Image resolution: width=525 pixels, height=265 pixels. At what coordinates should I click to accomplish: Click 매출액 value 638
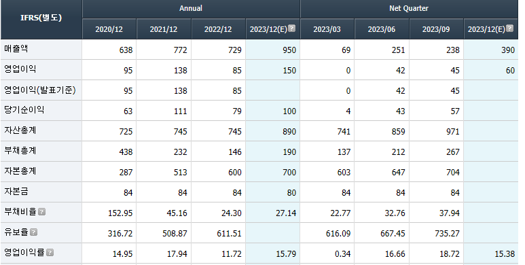(126, 50)
